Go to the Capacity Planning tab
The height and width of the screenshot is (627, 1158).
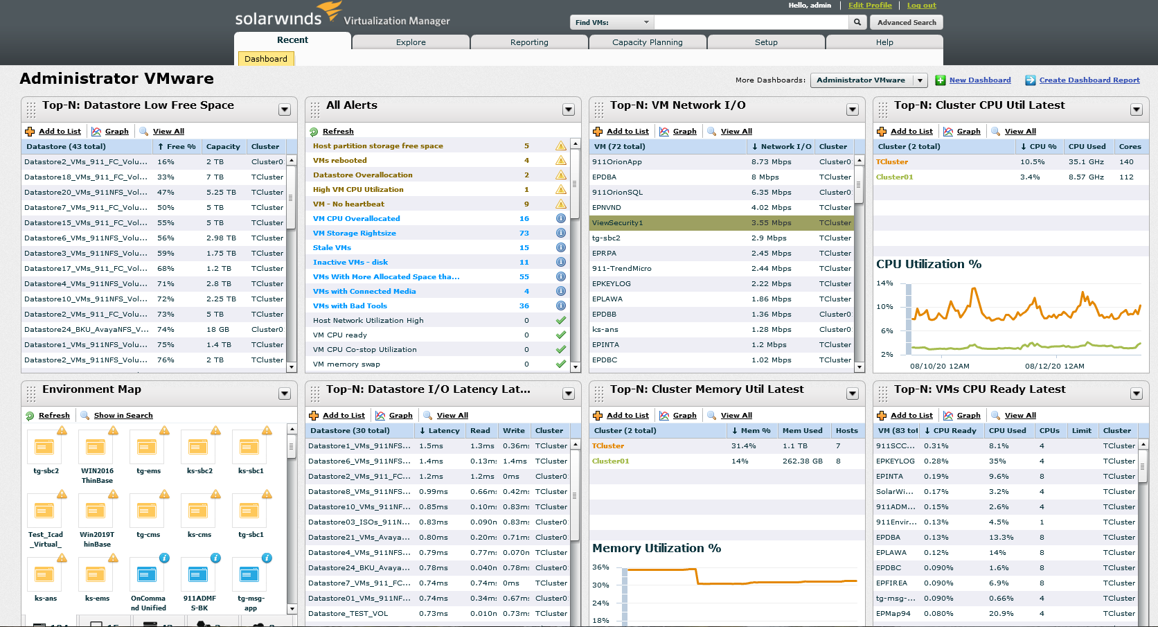(648, 42)
